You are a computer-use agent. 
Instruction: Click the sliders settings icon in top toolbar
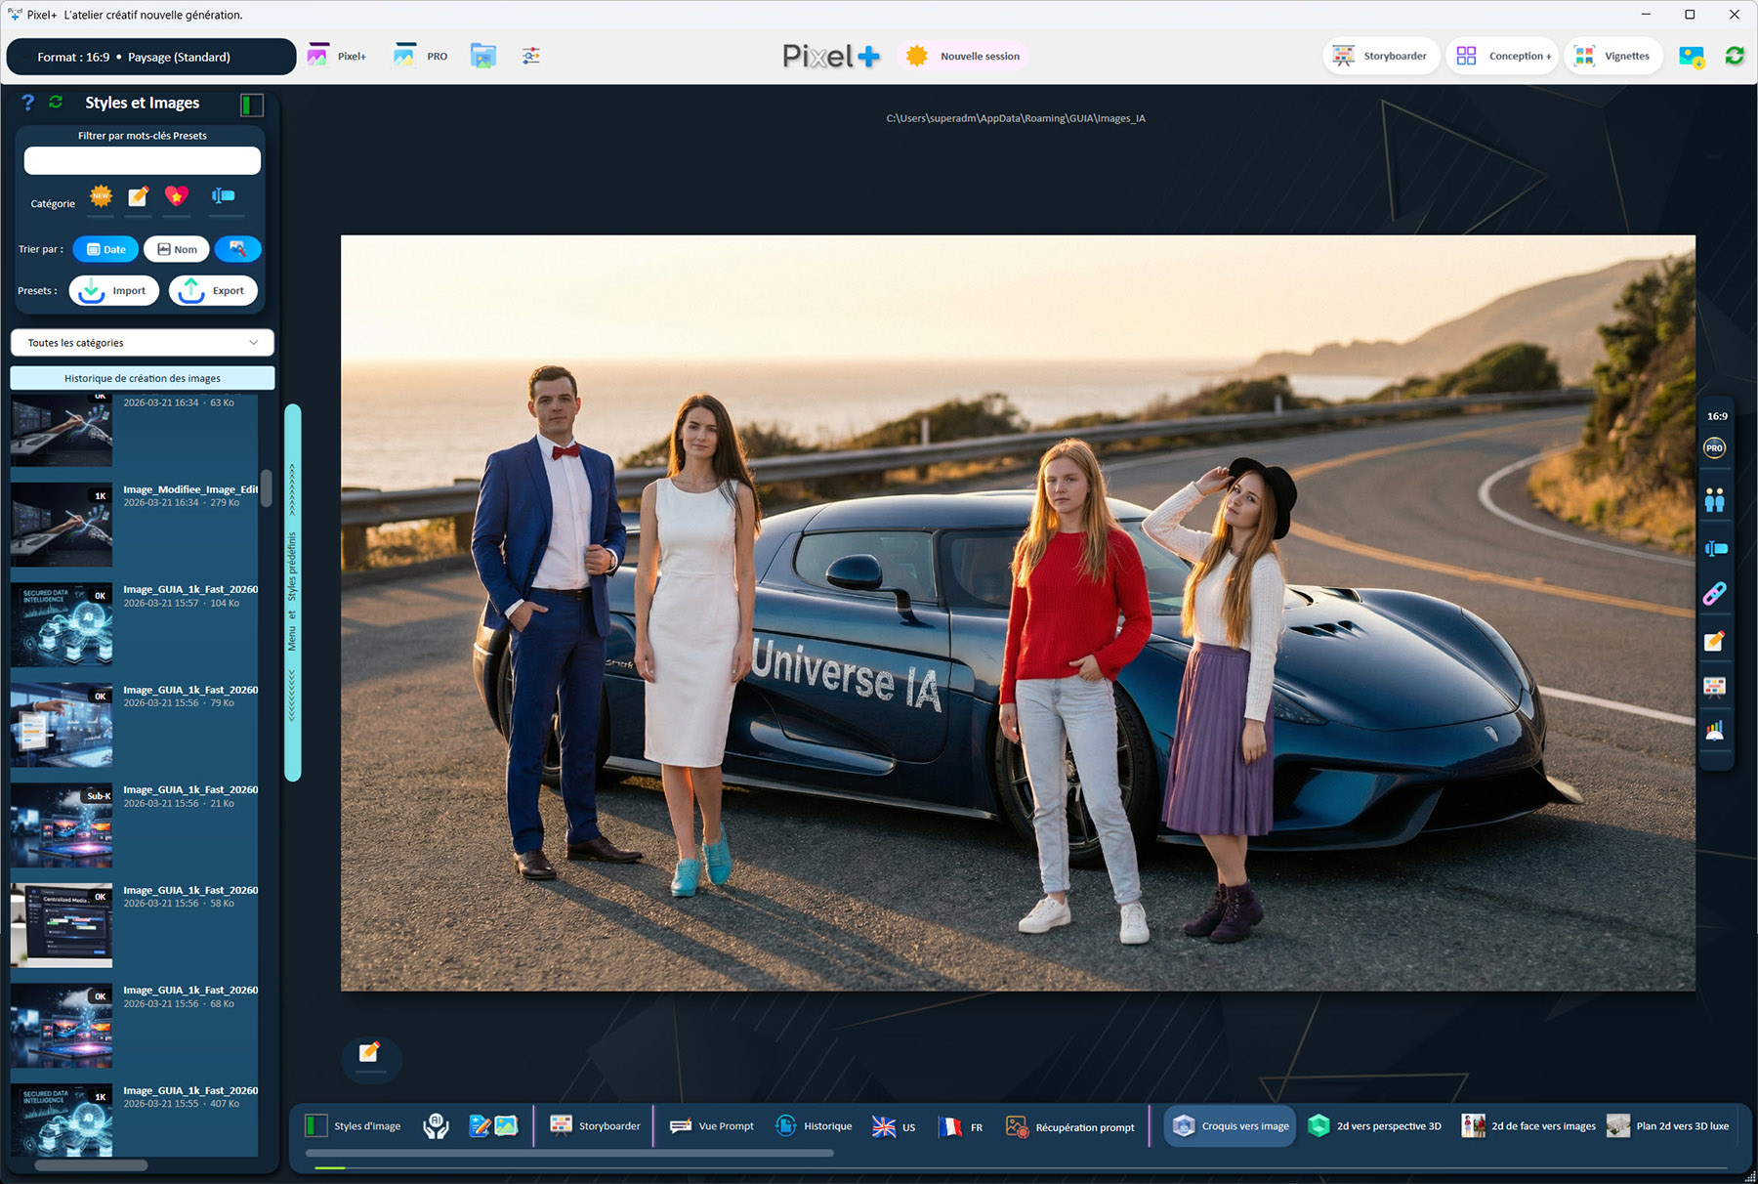(530, 57)
